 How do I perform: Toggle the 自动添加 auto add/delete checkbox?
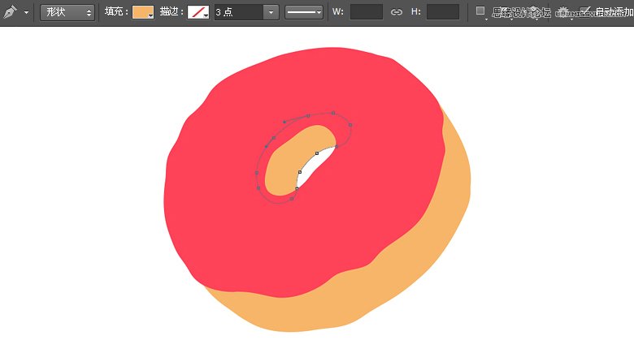point(585,11)
